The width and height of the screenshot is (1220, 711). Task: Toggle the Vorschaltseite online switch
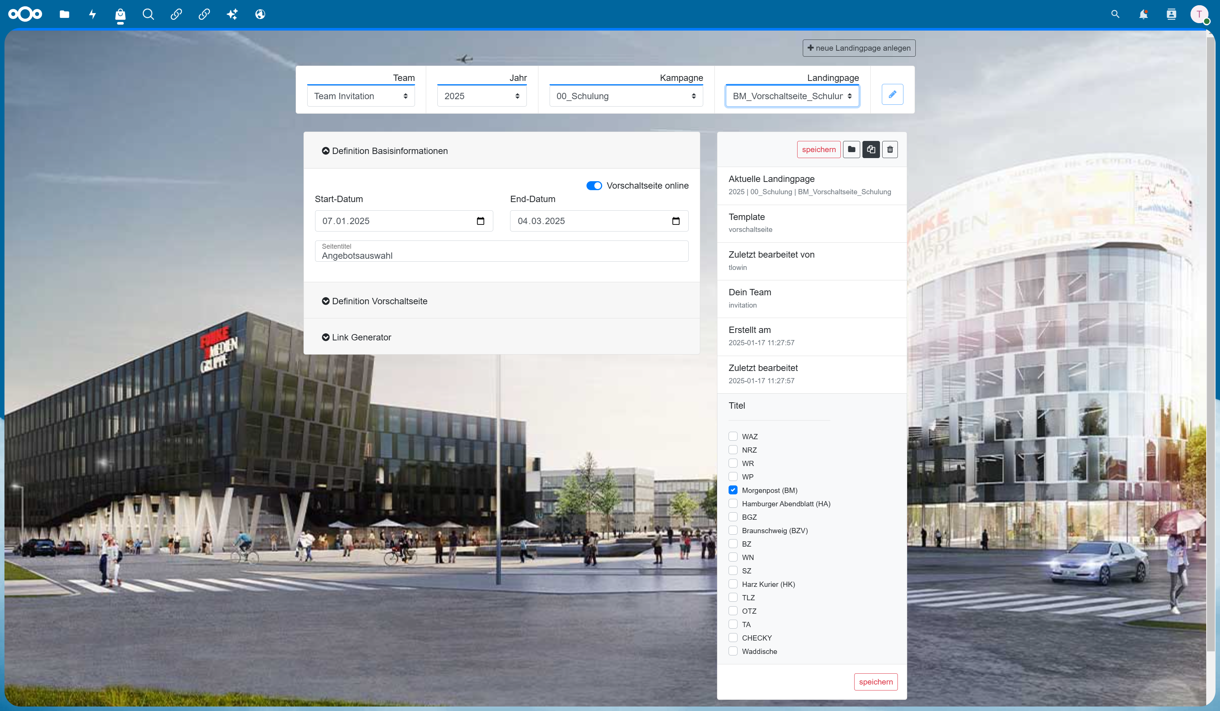pos(594,186)
